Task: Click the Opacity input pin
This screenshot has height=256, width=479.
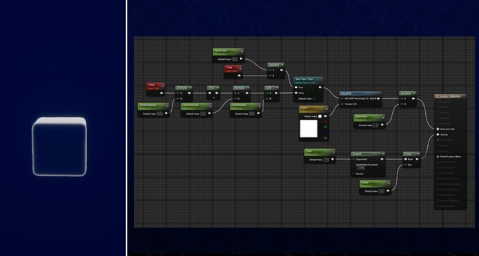Action: coord(438,135)
